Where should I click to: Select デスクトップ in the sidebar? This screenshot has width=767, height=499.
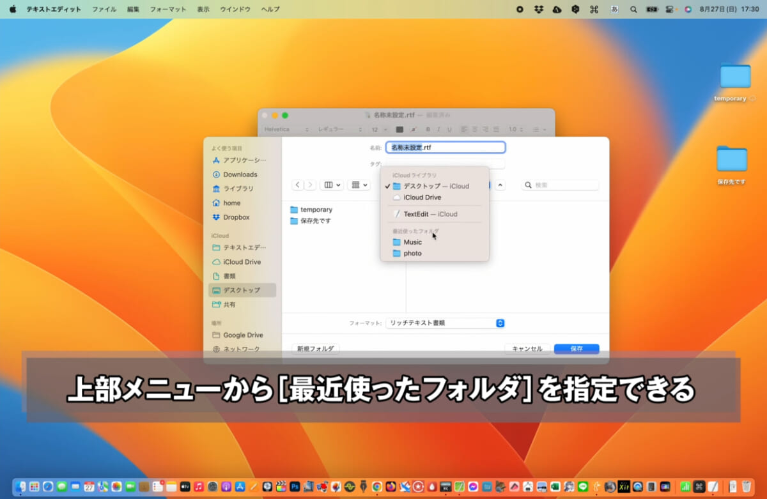pos(242,290)
